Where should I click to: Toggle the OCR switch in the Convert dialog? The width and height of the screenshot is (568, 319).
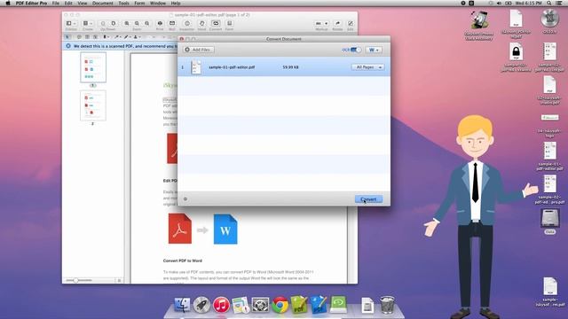pos(356,50)
